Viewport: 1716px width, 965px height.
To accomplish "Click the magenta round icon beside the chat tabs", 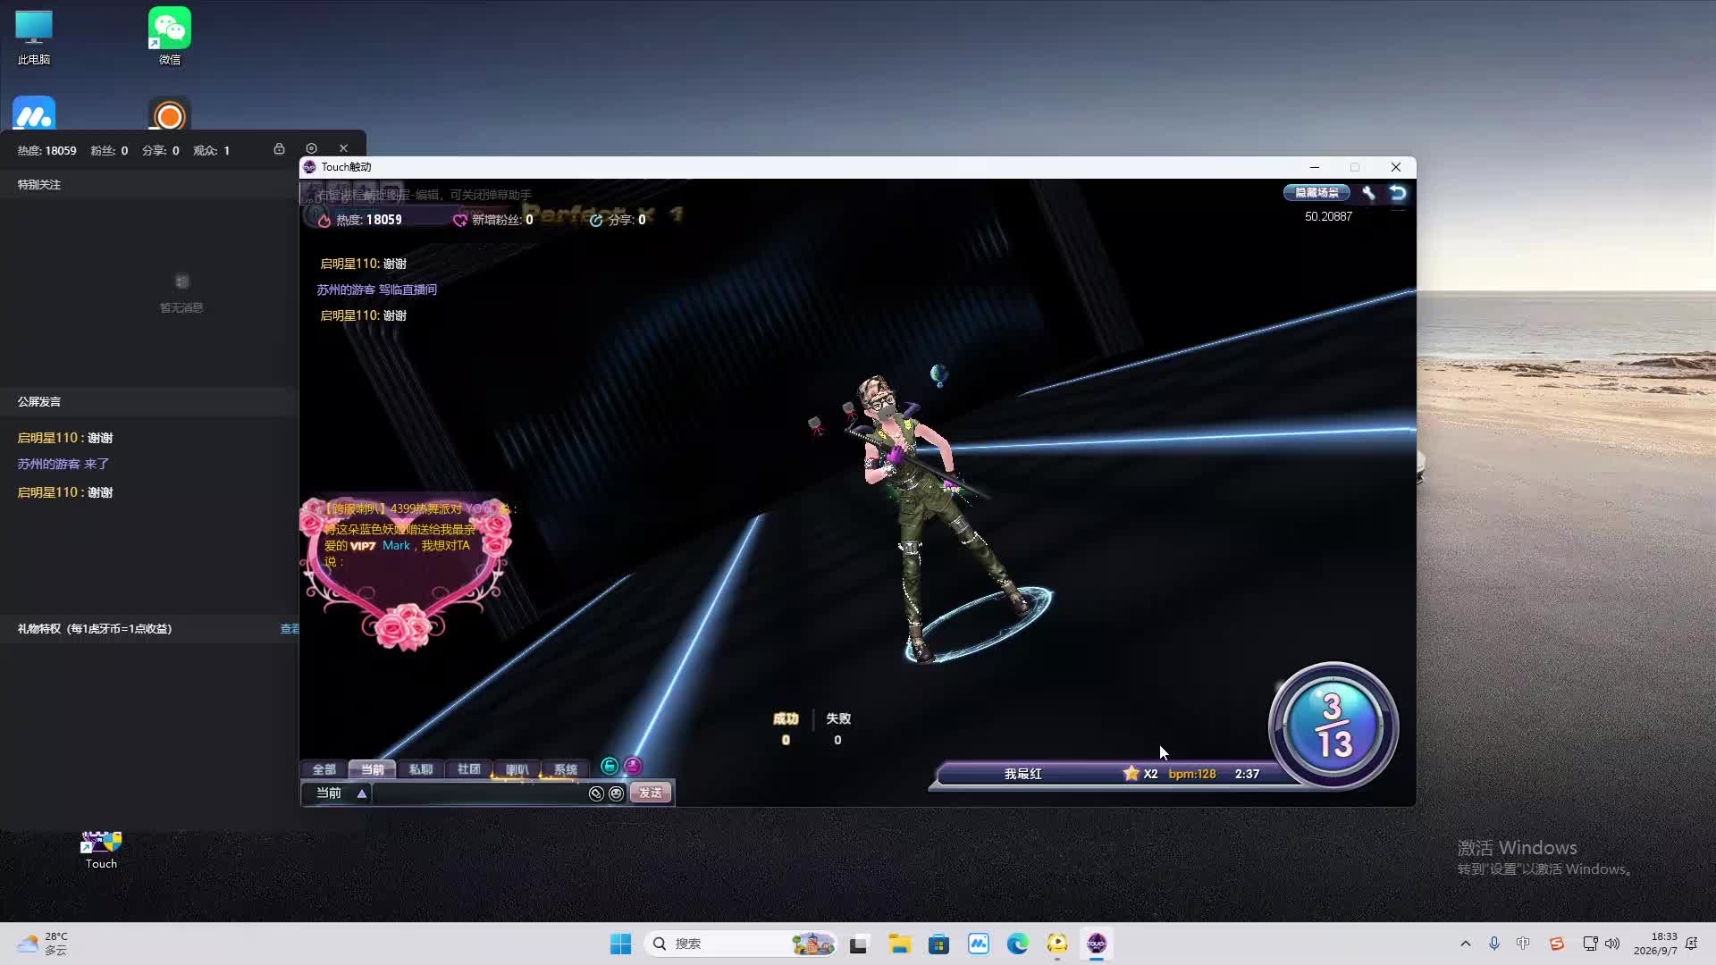I will pos(633,766).
